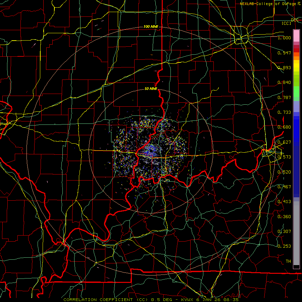Pick the gray lower segment of the color bar

click(296, 233)
